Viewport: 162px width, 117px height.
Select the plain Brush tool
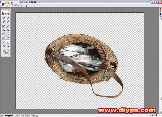tap(8, 26)
